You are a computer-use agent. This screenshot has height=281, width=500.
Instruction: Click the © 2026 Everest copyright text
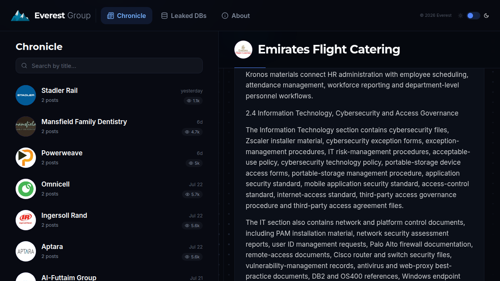point(436,16)
